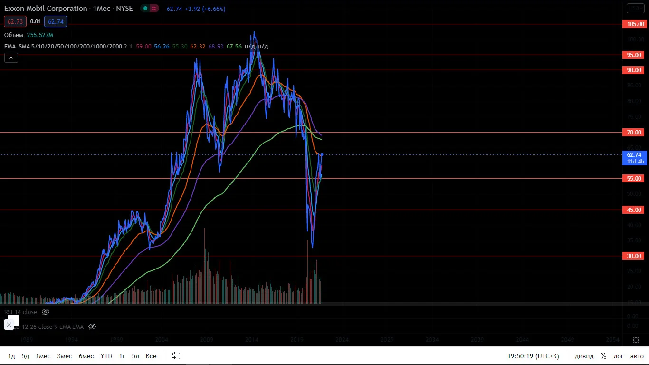Click the buy price 62.74 button
This screenshot has height=365, width=649.
coord(56,21)
